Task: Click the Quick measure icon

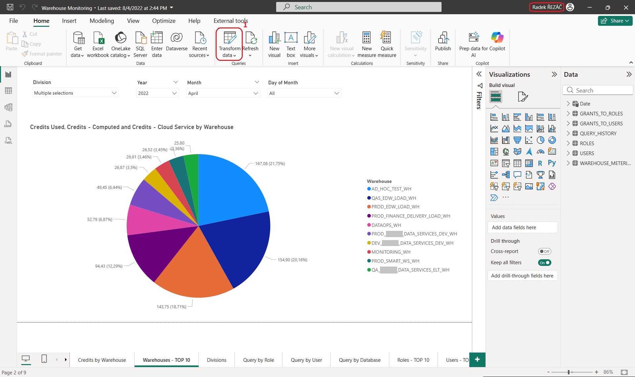Action: (386, 38)
